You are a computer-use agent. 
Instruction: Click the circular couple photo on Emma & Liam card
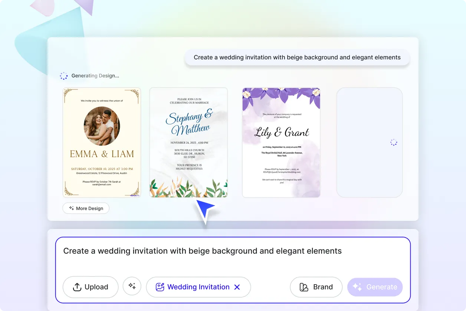[x=102, y=126]
